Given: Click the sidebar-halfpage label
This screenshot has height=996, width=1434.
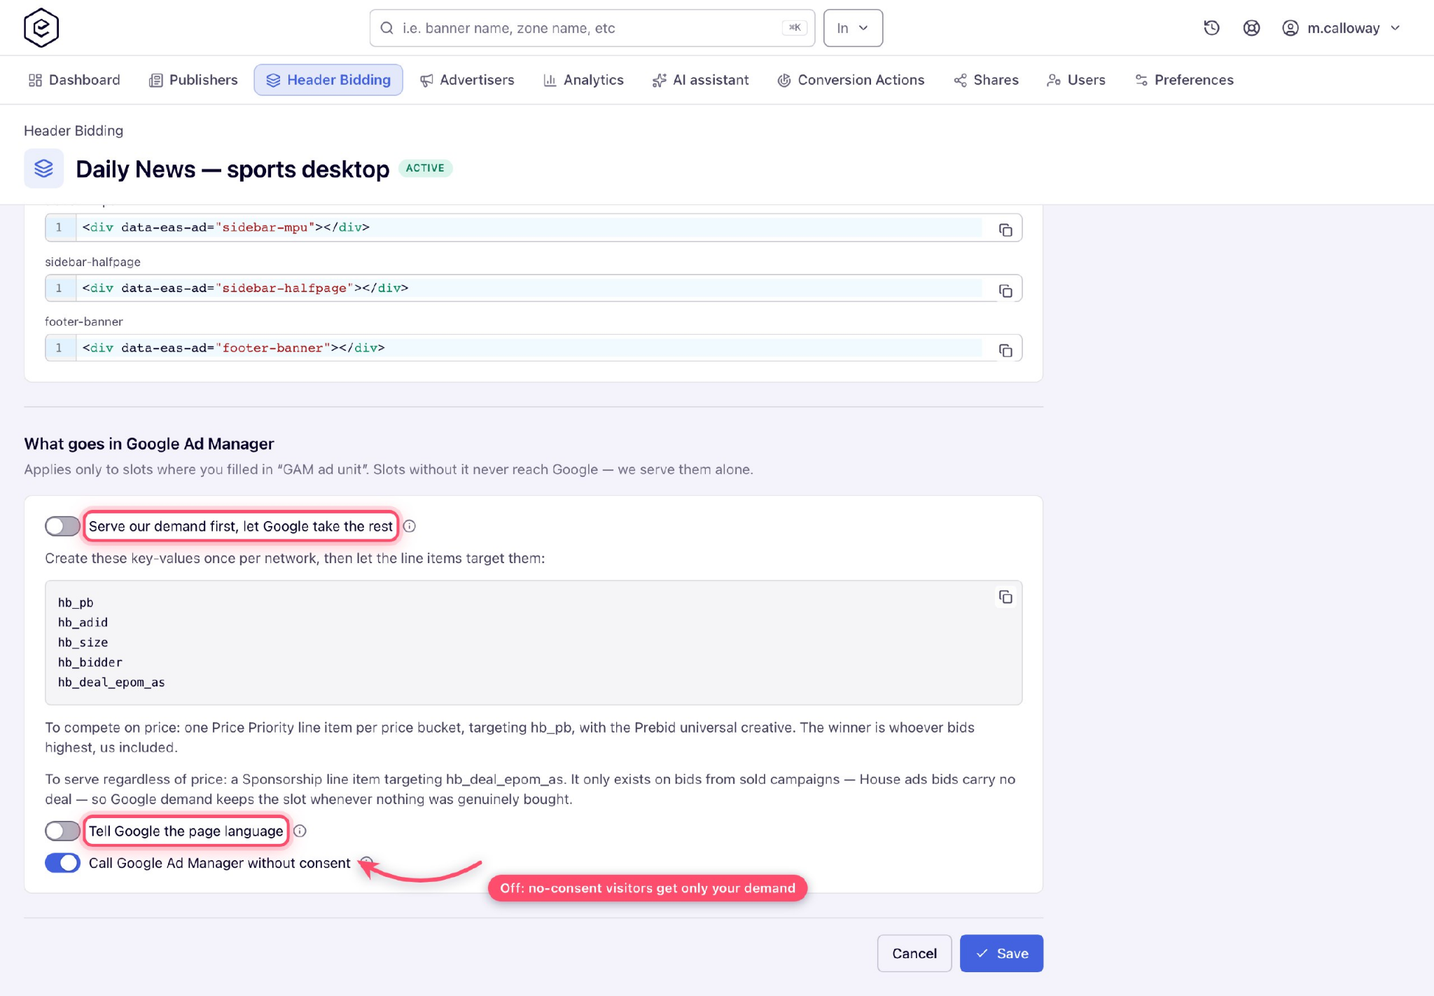Looking at the screenshot, I should (92, 262).
